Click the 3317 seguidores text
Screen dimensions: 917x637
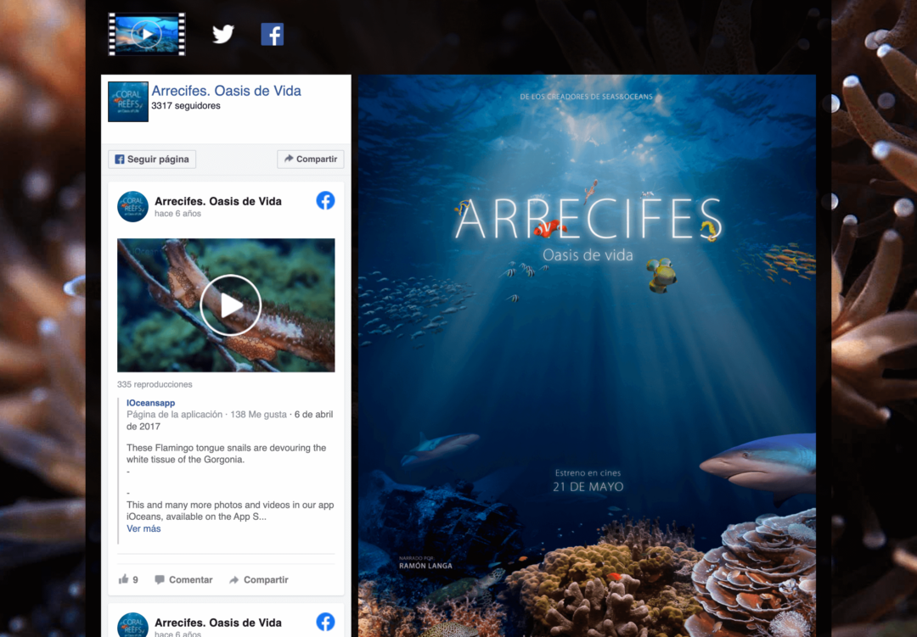pyautogui.click(x=186, y=106)
